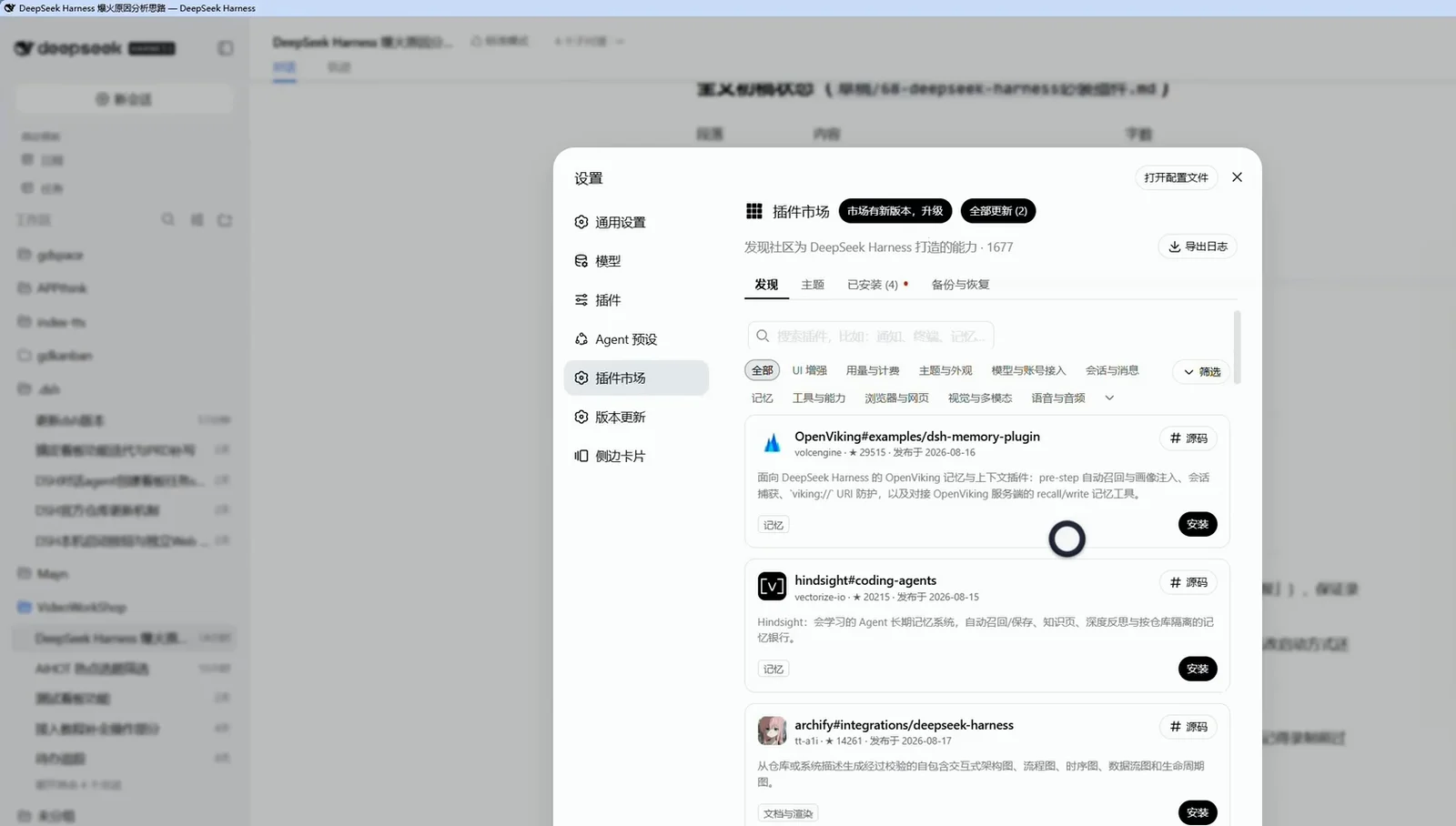Click the 全部更新 (2) button

pyautogui.click(x=997, y=211)
